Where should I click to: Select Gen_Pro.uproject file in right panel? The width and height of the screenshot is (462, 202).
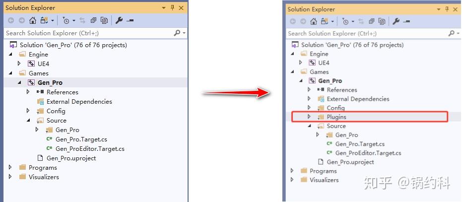pos(350,162)
